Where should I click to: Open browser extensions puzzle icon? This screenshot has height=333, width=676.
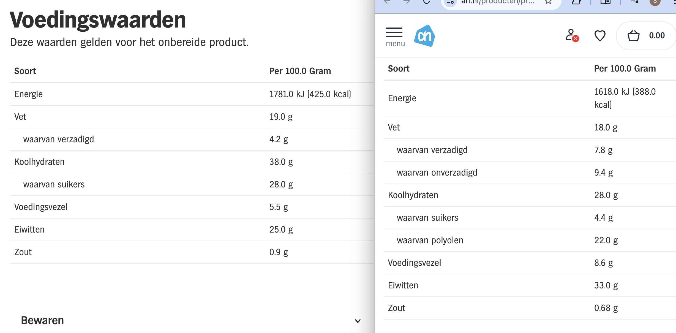pos(576,2)
